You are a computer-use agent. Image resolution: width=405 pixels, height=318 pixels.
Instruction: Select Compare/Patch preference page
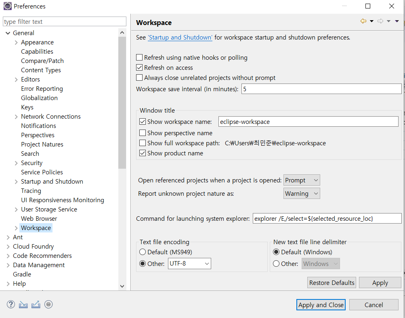(x=42, y=61)
